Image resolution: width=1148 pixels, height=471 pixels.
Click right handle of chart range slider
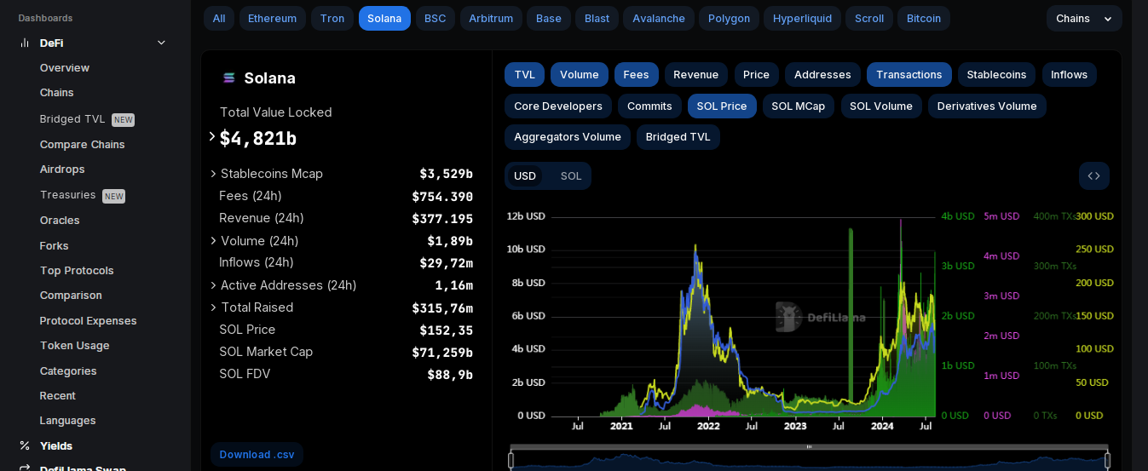(x=1108, y=461)
